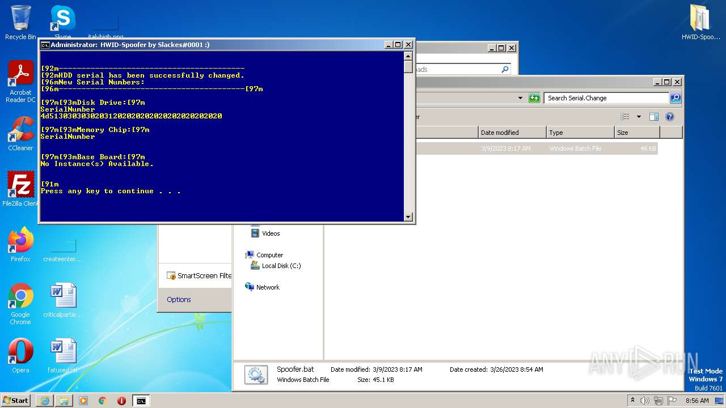Open Skype desktop shortcut

coord(62,22)
